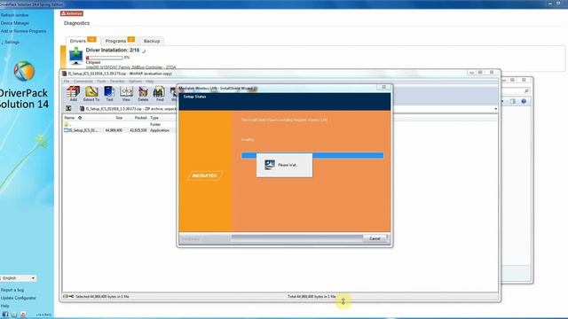Click the DriverPack driver installation progress bar
The width and height of the screenshot is (568, 319).
coord(105,58)
